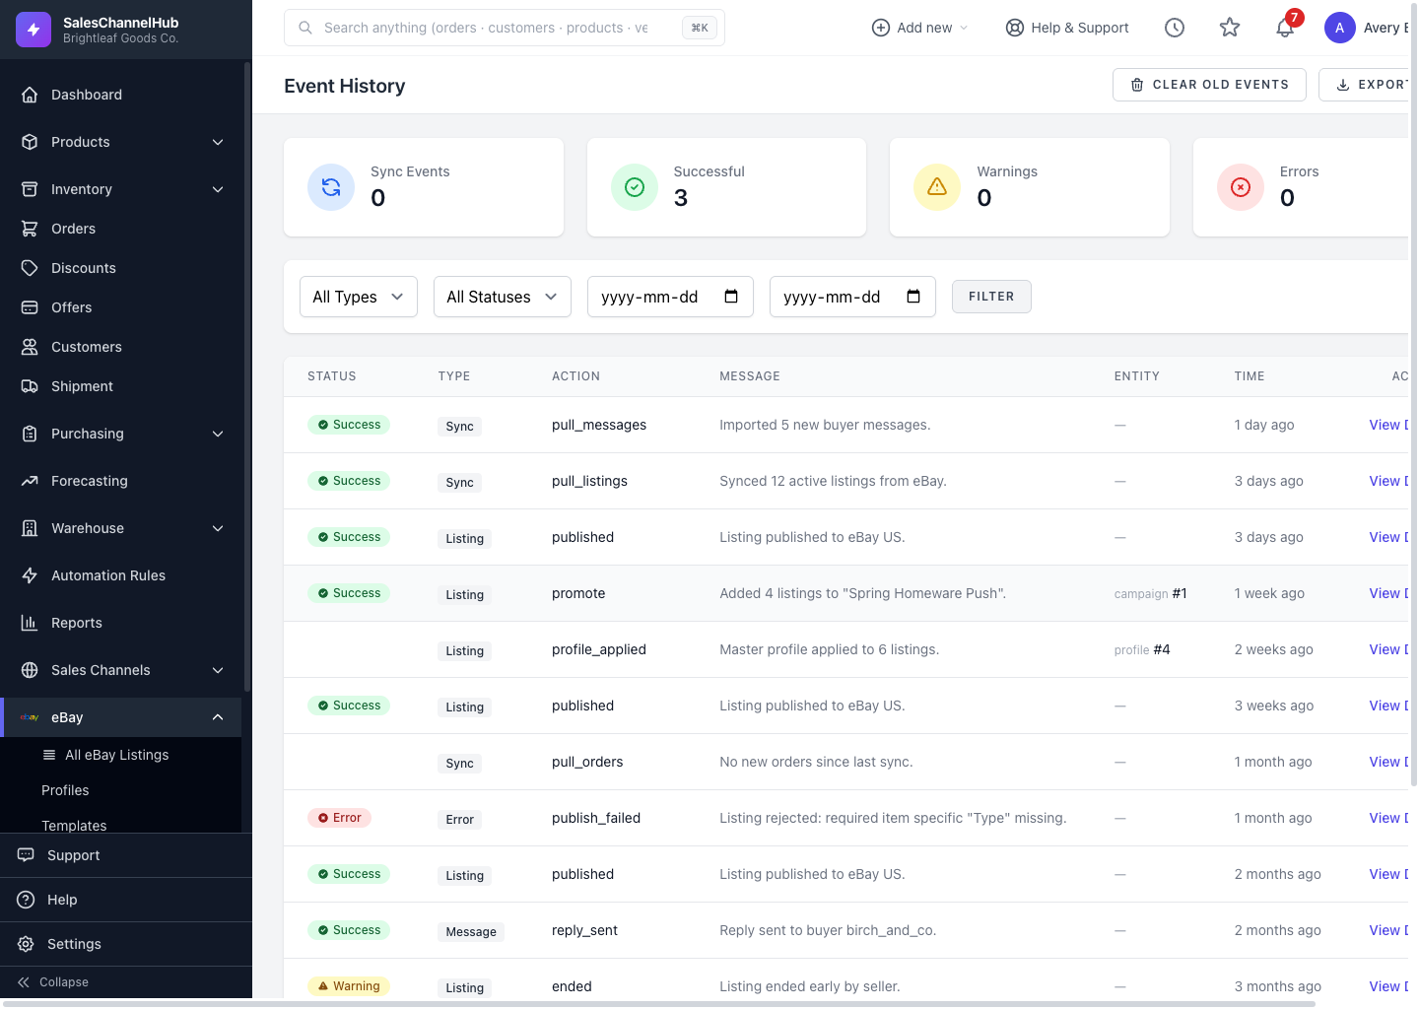Click Sales Channels globe icon

pyautogui.click(x=30, y=670)
